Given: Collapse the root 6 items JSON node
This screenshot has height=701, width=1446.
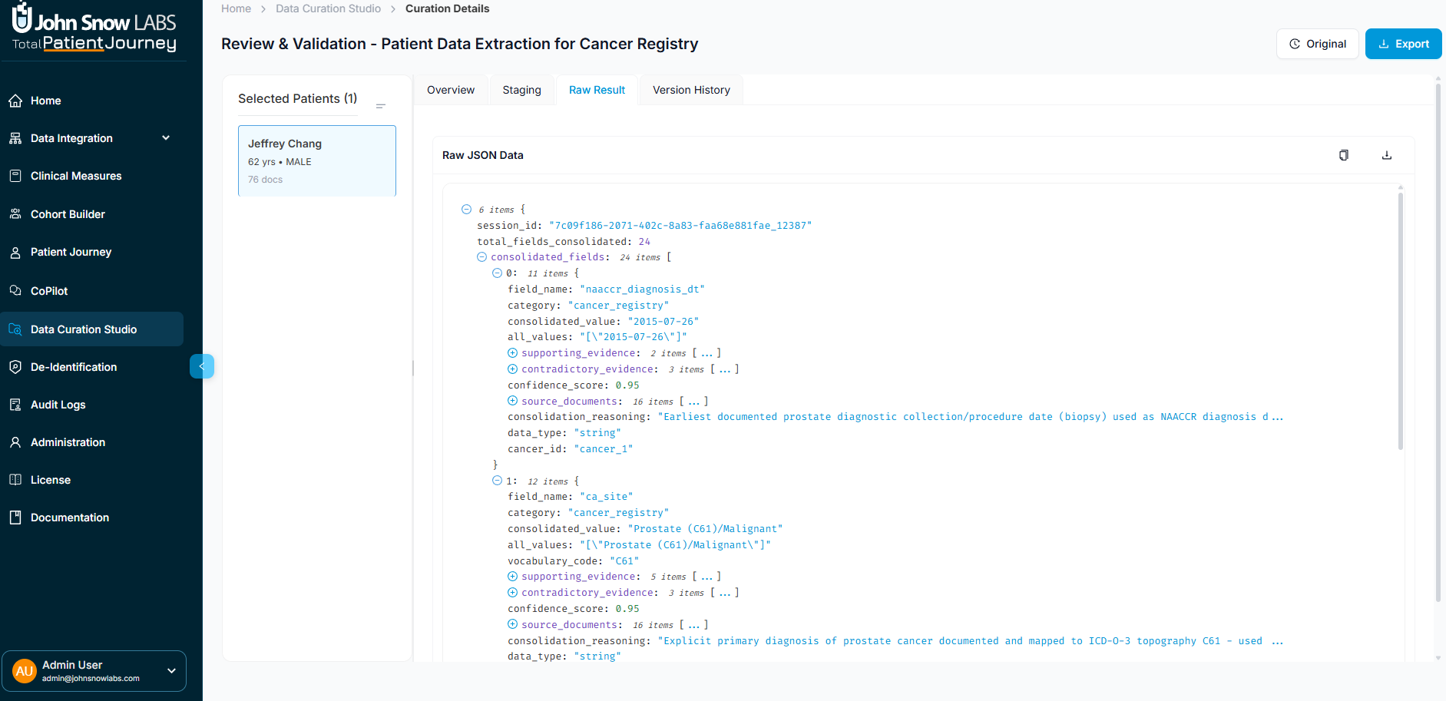Looking at the screenshot, I should (x=466, y=210).
